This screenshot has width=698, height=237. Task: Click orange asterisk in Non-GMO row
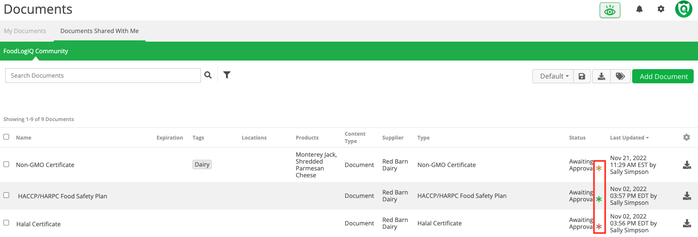click(x=599, y=168)
